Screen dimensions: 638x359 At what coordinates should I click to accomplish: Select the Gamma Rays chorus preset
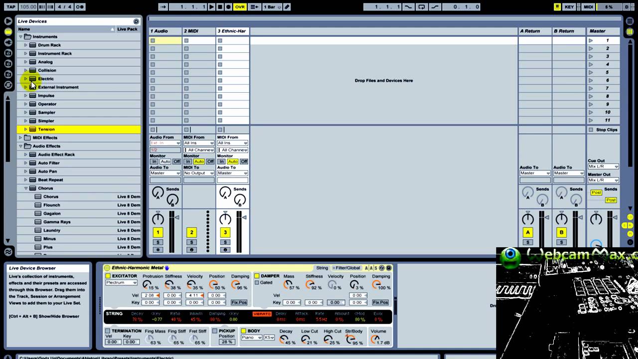(x=57, y=222)
